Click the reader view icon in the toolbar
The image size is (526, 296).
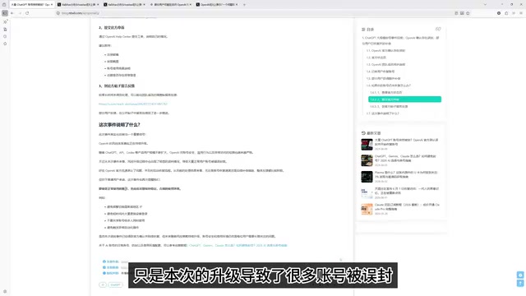click(x=462, y=13)
